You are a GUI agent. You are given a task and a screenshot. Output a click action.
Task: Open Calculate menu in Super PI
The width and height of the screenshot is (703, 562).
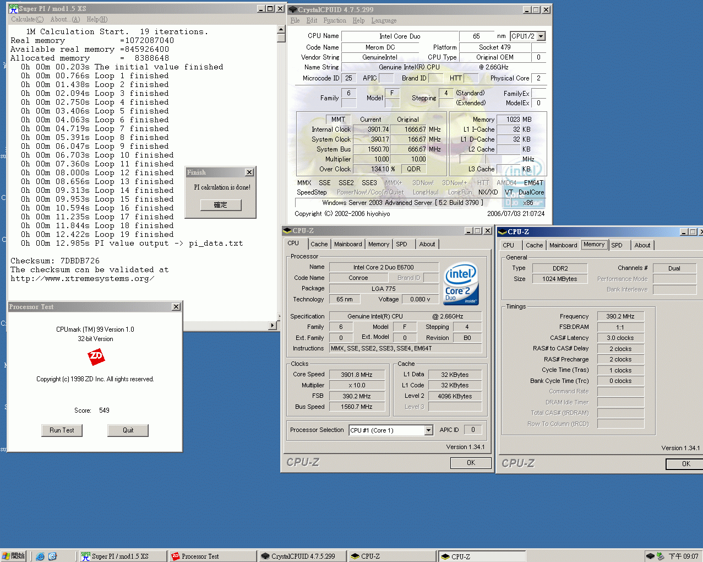27,19
